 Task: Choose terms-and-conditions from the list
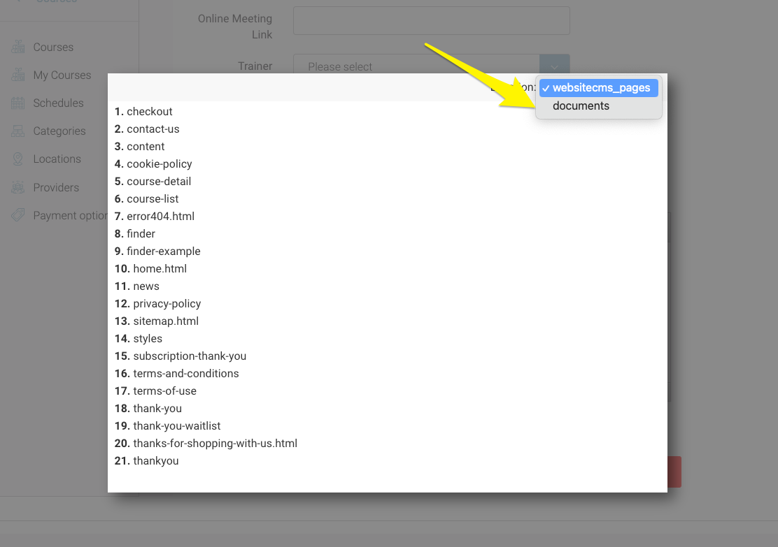[x=185, y=374]
